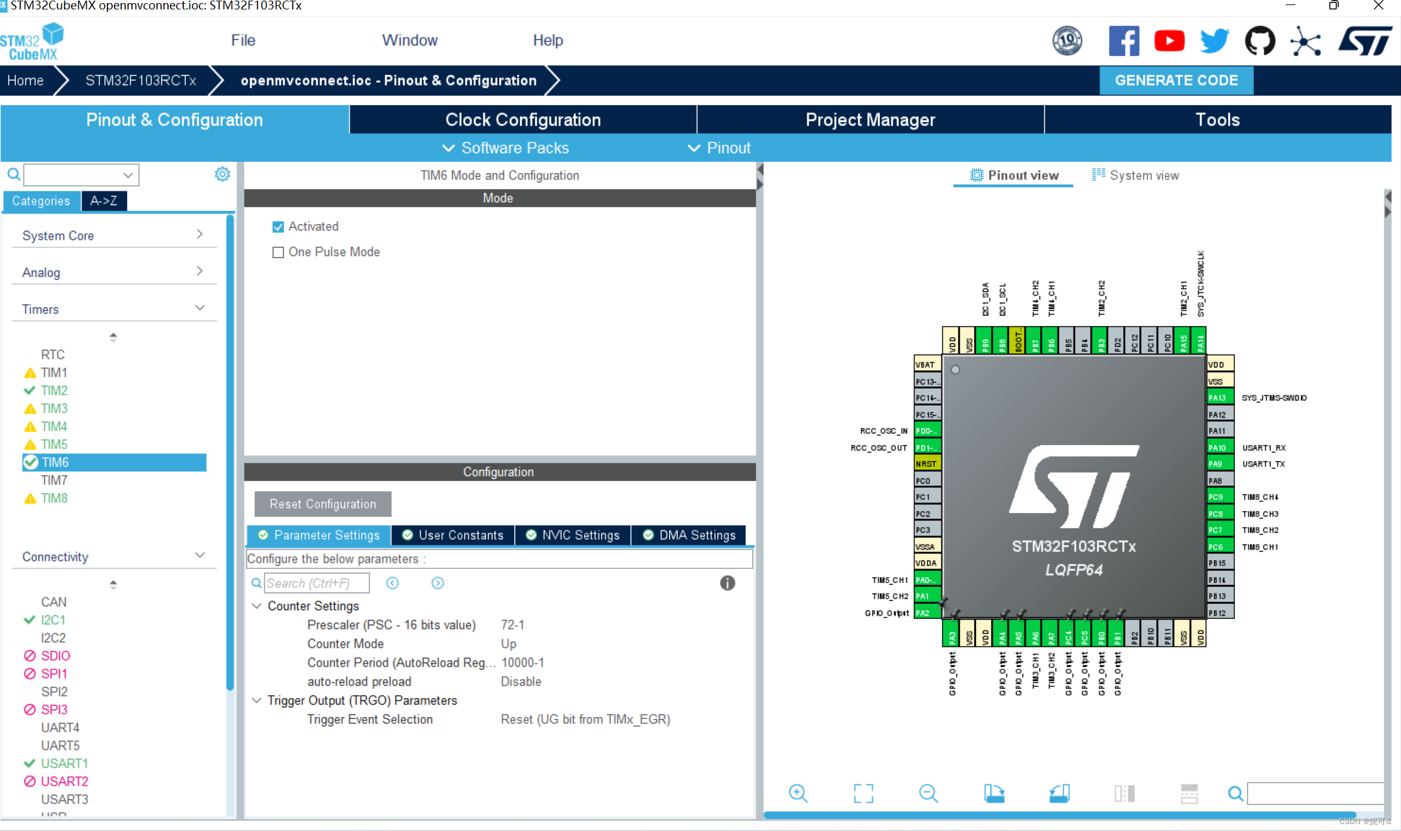Click the pinout view horizontal scrollbar
Viewport: 1401px width, 831px height.
[x=1060, y=815]
